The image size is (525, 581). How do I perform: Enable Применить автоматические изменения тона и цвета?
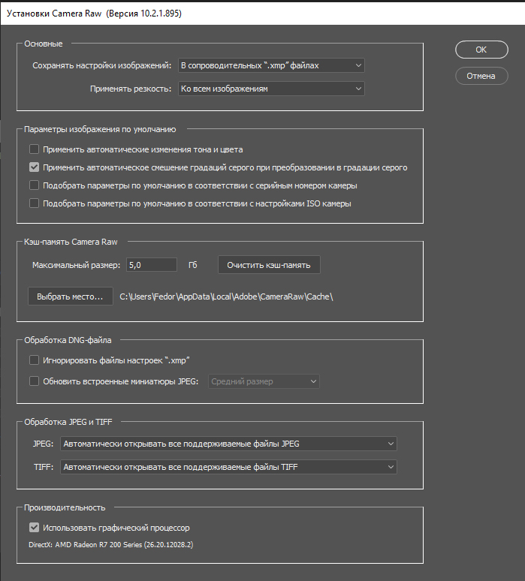click(34, 149)
